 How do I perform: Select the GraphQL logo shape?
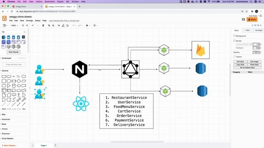130,69
